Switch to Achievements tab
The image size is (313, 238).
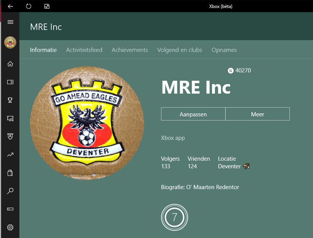[130, 50]
